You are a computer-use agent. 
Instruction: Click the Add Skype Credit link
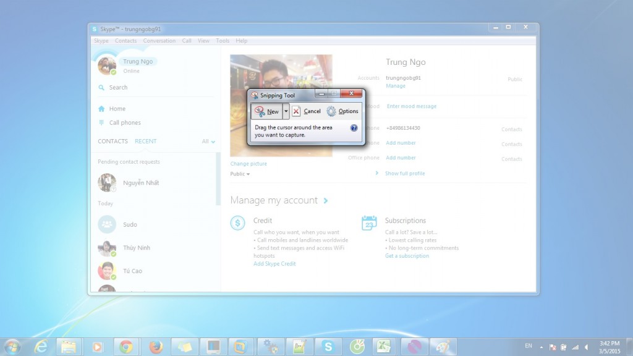[274, 264]
